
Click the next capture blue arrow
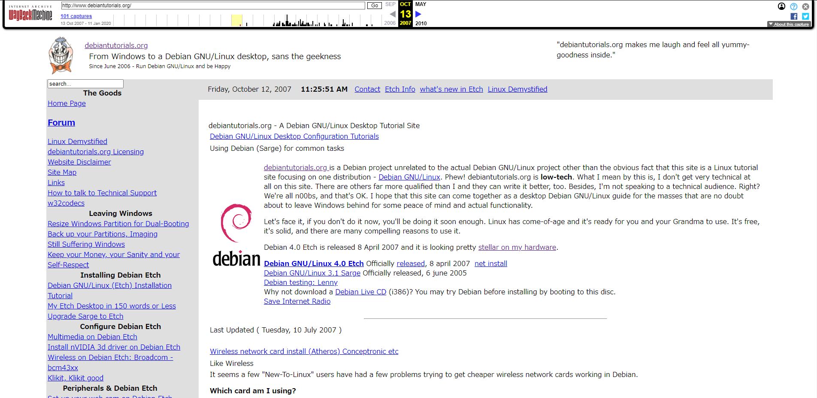(418, 14)
